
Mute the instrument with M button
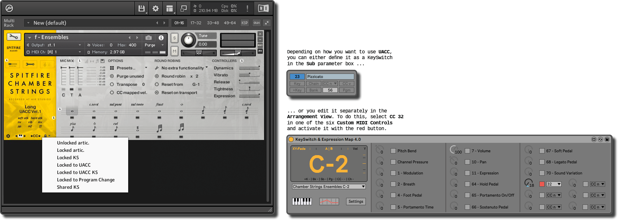pos(174,51)
